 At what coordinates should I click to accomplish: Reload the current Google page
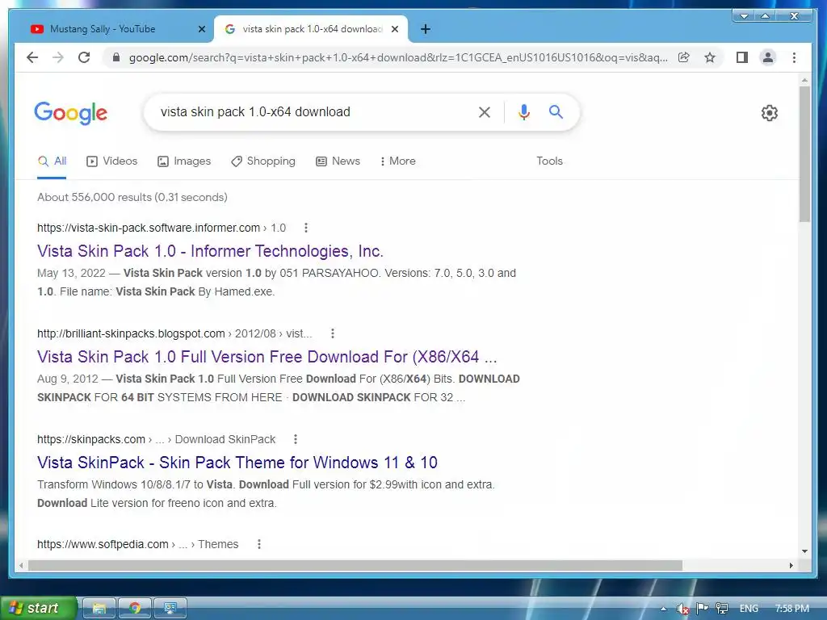click(84, 57)
